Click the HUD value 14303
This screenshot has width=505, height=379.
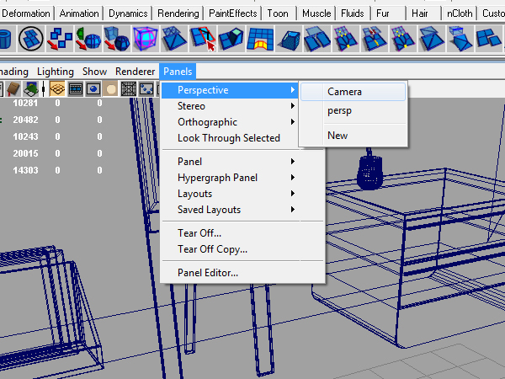[25, 170]
